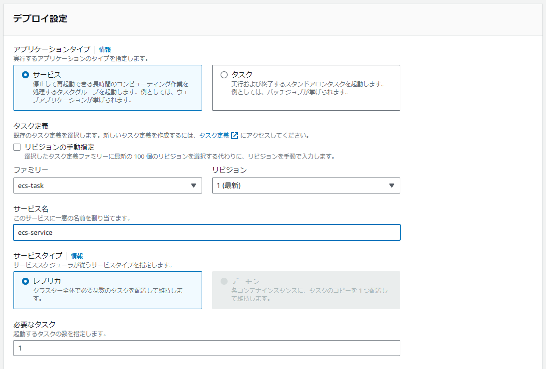Click the external-link icon next to タスク定義
This screenshot has width=546, height=369.
click(235, 136)
